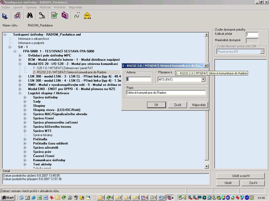Open the Možnosti menu
Image resolution: width=269 pixels, height=201 pixels.
[x=45, y=7]
